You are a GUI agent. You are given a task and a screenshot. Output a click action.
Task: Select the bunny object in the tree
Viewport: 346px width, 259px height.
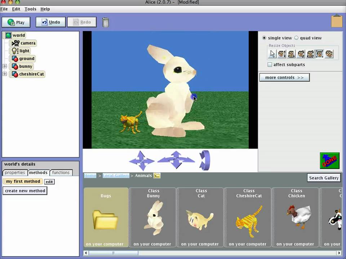tap(22, 66)
